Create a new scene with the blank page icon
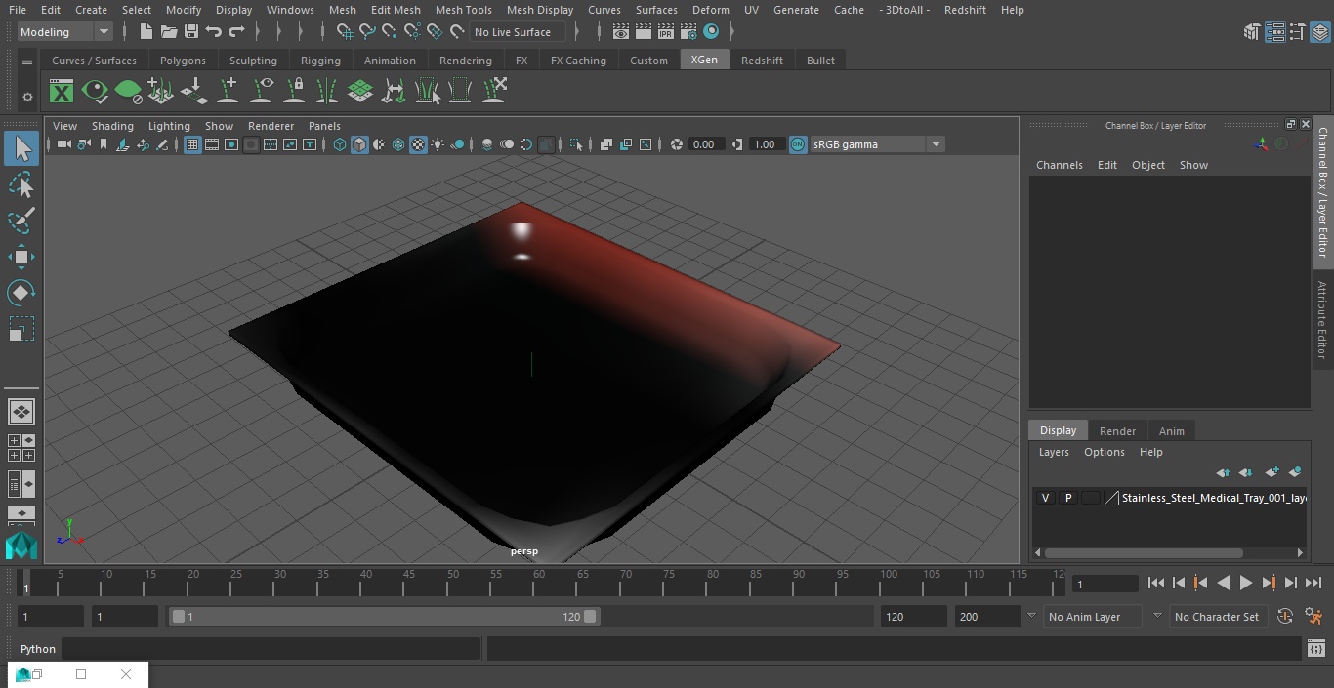1334x688 pixels. coord(146,32)
